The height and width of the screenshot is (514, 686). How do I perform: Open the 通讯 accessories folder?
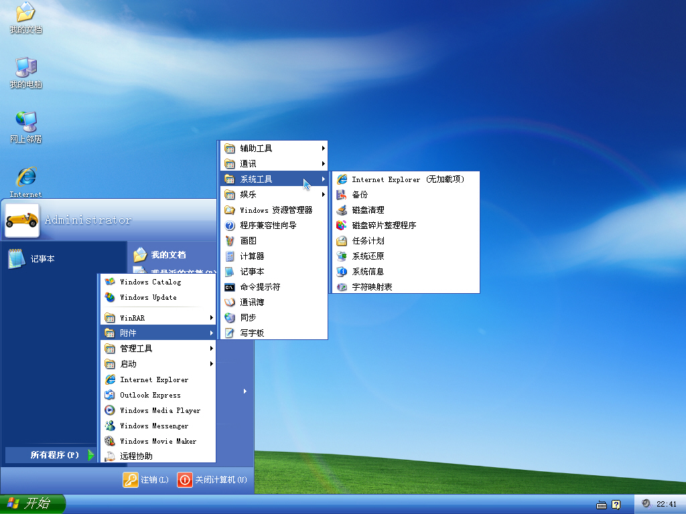(274, 163)
